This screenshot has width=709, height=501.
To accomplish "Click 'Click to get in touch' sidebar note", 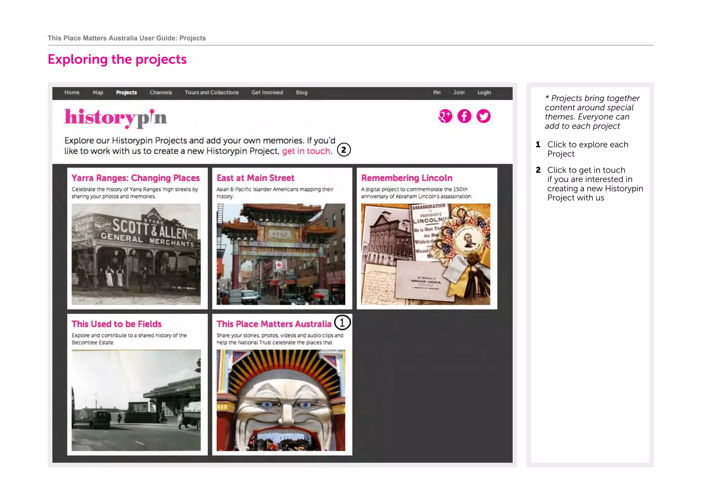I will [595, 184].
